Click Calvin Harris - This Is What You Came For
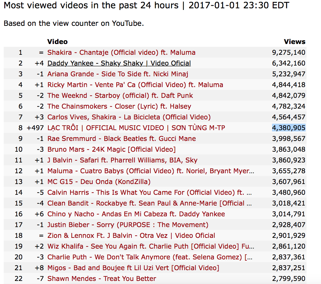Viewport: 321px width, 284px height. [150, 193]
